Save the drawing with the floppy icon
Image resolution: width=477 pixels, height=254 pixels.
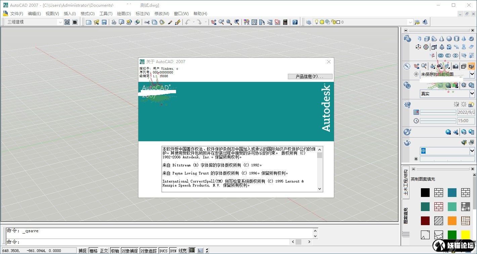pos(104,22)
